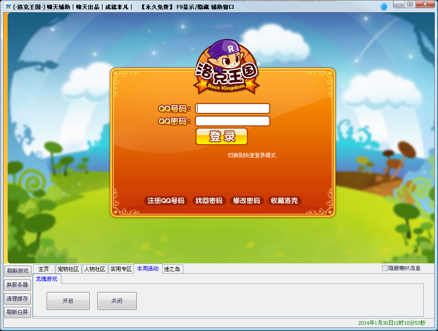
Task: Open the 人物社区 tab
Action: pos(95,269)
